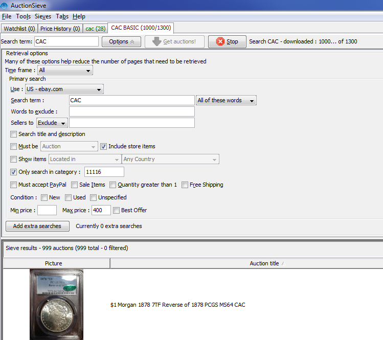Click the Max price field showing 400
The height and width of the screenshot is (340, 383).
101,210
